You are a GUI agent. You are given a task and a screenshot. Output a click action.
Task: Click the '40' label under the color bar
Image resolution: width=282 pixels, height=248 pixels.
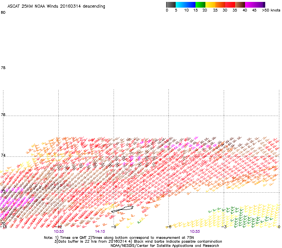coord(245,10)
